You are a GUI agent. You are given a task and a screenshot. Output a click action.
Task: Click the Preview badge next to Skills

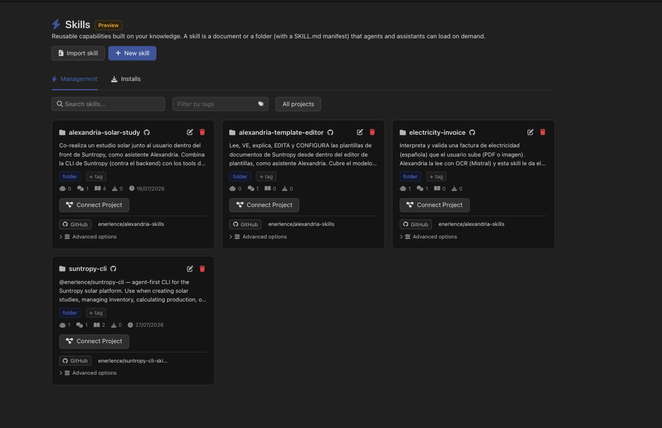coord(108,25)
